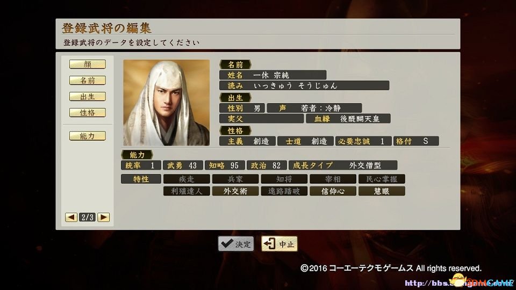
Task: Select the 性格 sidebar button
Action: (x=88, y=112)
